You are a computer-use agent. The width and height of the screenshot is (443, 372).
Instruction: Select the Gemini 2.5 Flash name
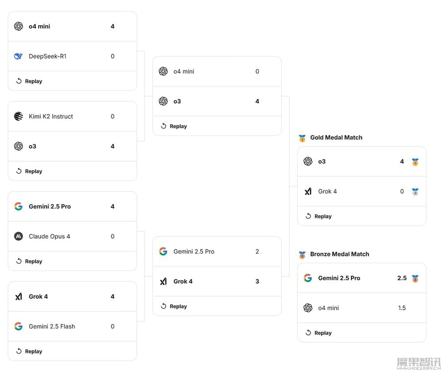pos(52,326)
